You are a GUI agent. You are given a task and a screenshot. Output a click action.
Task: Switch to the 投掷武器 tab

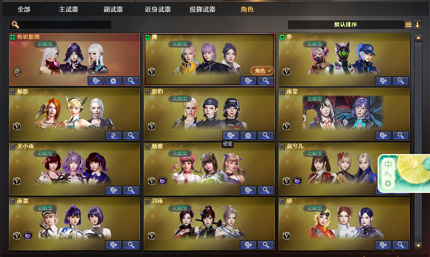click(202, 9)
